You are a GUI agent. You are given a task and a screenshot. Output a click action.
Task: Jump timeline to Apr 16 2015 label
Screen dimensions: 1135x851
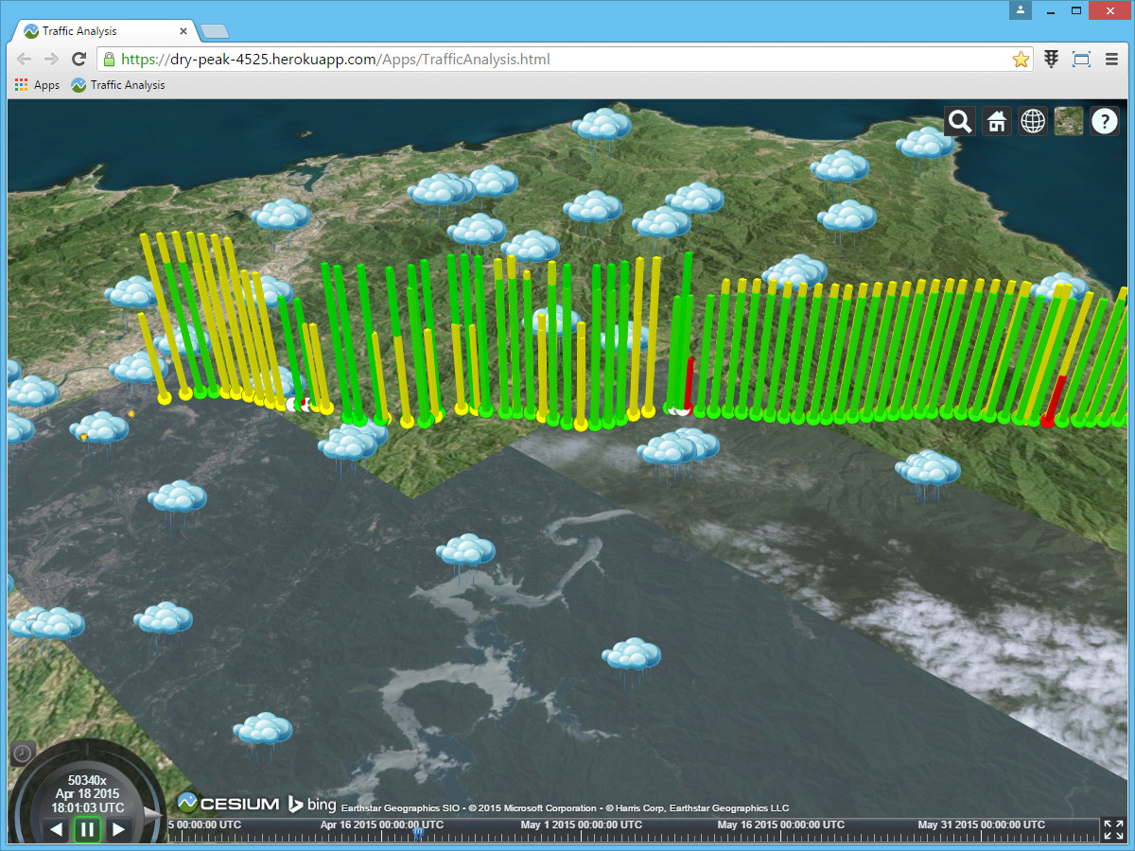(382, 825)
